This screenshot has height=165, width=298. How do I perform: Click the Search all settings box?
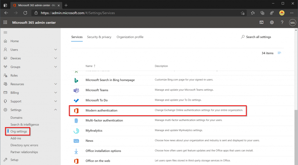point(256,37)
